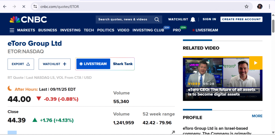
Task: Open the INVESTING menu
Action: coord(70,30)
